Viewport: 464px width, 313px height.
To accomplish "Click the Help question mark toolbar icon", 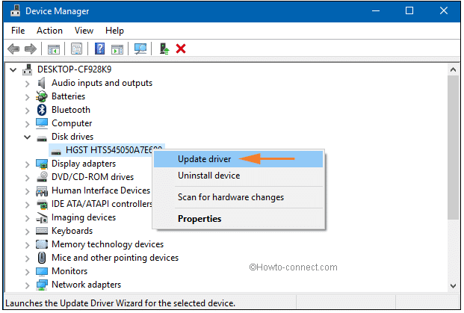I will [x=99, y=49].
